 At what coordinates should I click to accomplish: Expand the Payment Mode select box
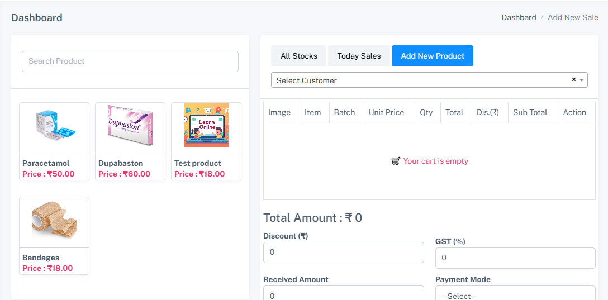(515, 294)
